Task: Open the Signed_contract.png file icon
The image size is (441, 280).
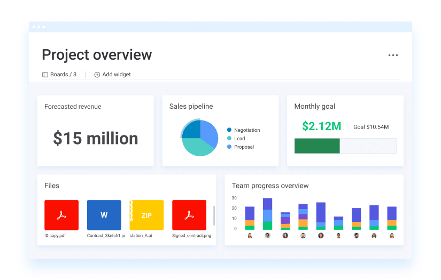Action: tap(189, 215)
